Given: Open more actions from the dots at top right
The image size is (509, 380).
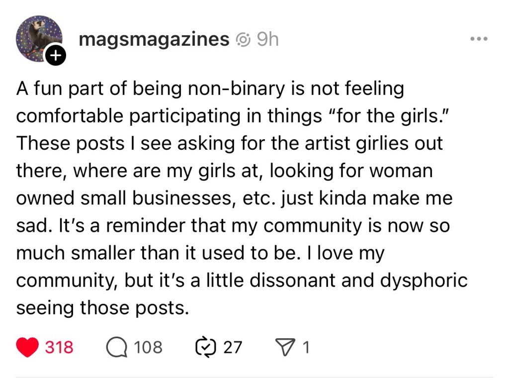Looking at the screenshot, I should (x=479, y=38).
